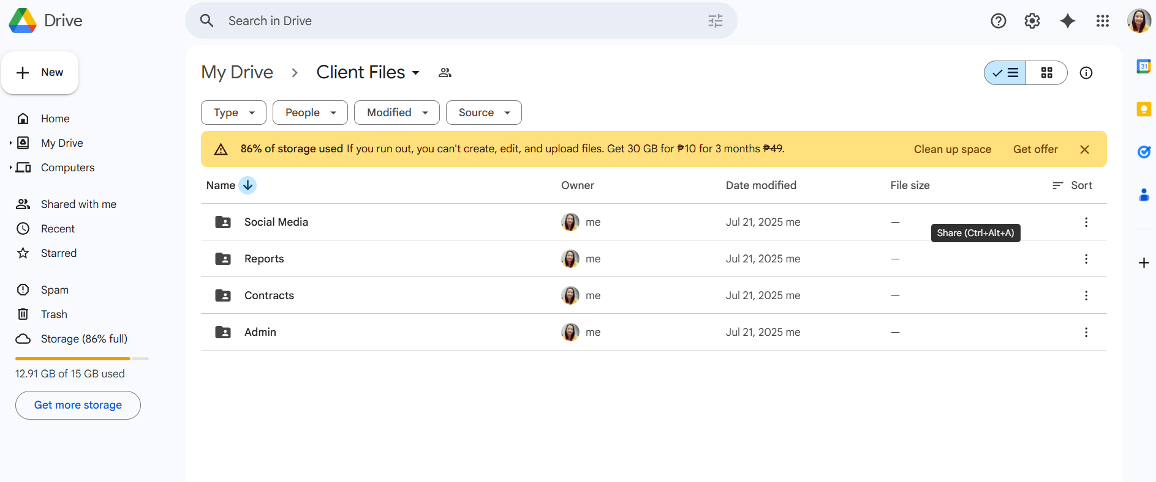Click Clean up space link
Screen dimensions: 1156x482
[x=953, y=149]
